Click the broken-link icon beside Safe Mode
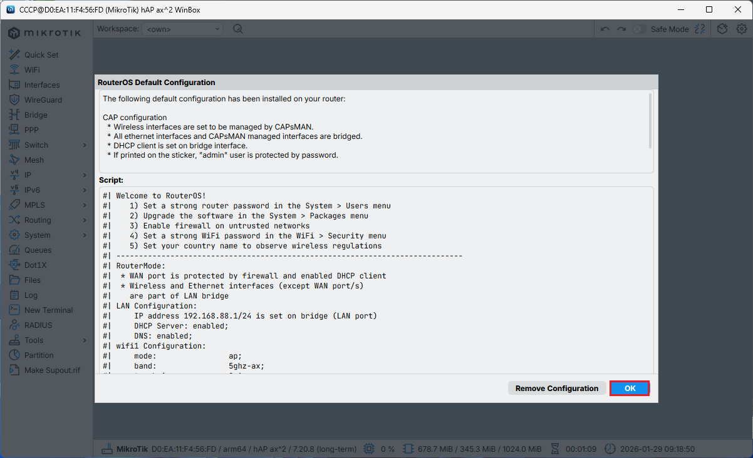Screen dimensions: 753x458 700,29
